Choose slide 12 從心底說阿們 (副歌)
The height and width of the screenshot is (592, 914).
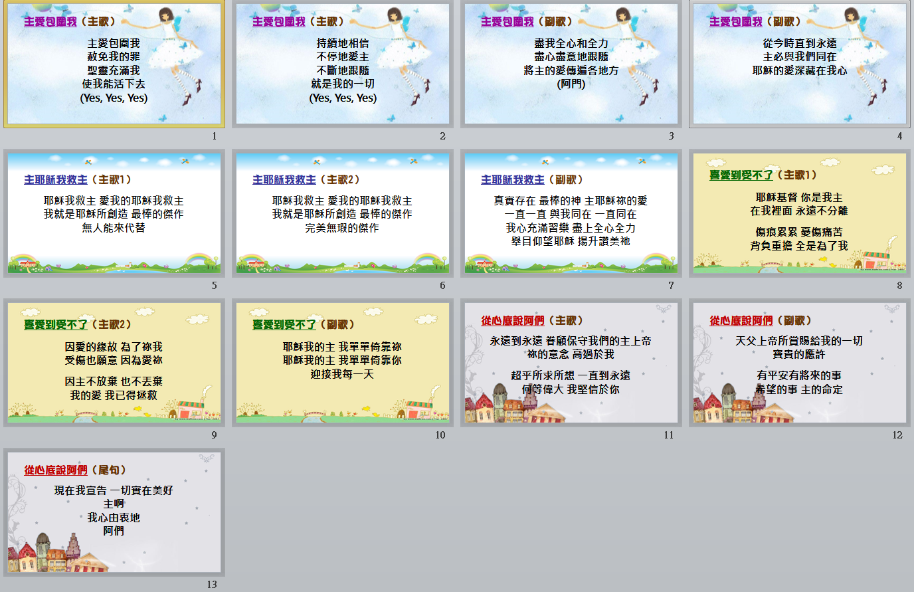tap(800, 363)
